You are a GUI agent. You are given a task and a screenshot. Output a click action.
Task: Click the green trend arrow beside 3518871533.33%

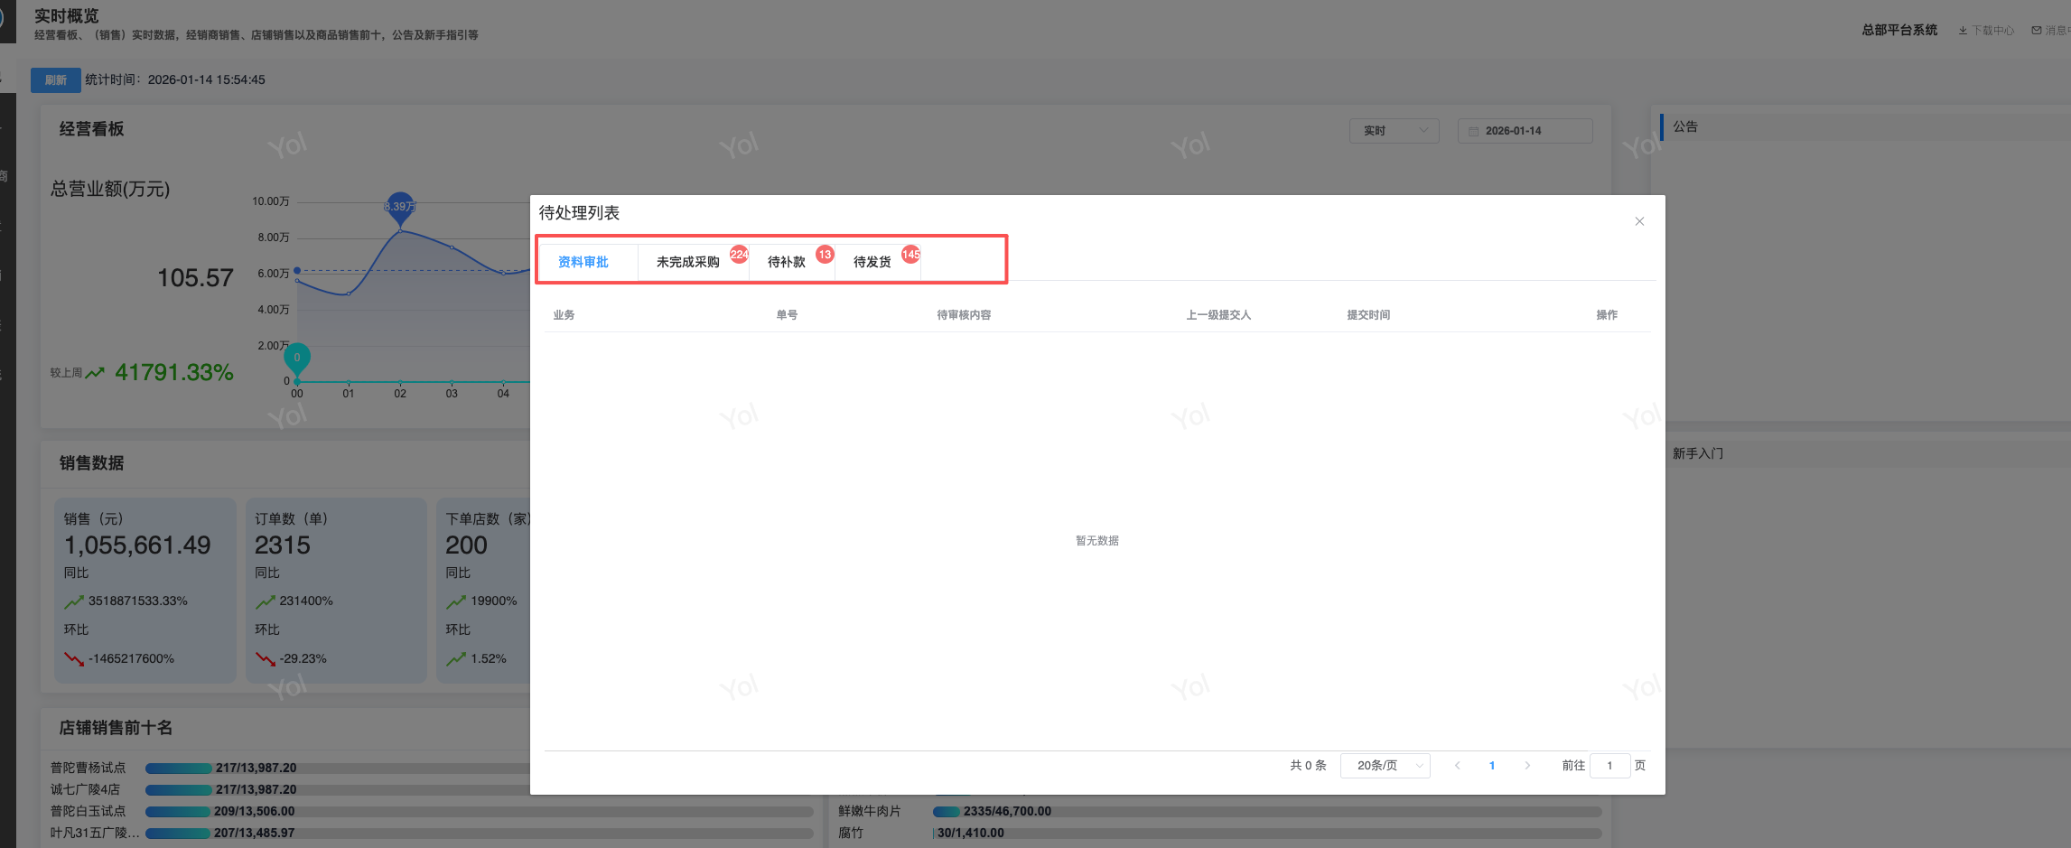tap(74, 601)
